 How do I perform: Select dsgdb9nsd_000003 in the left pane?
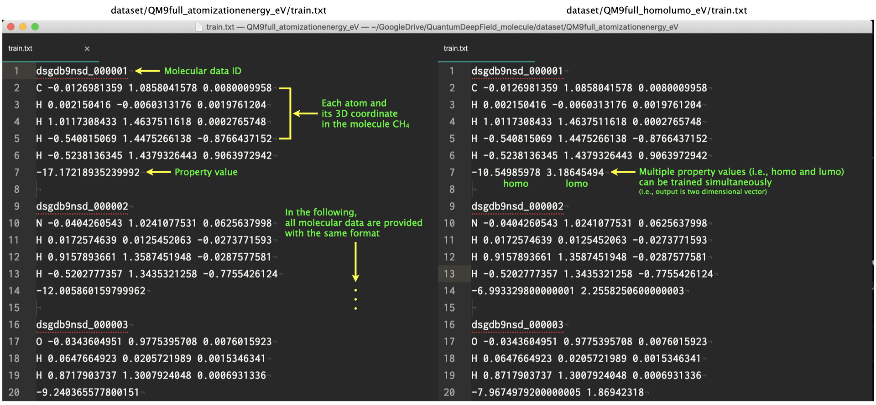tap(82, 325)
